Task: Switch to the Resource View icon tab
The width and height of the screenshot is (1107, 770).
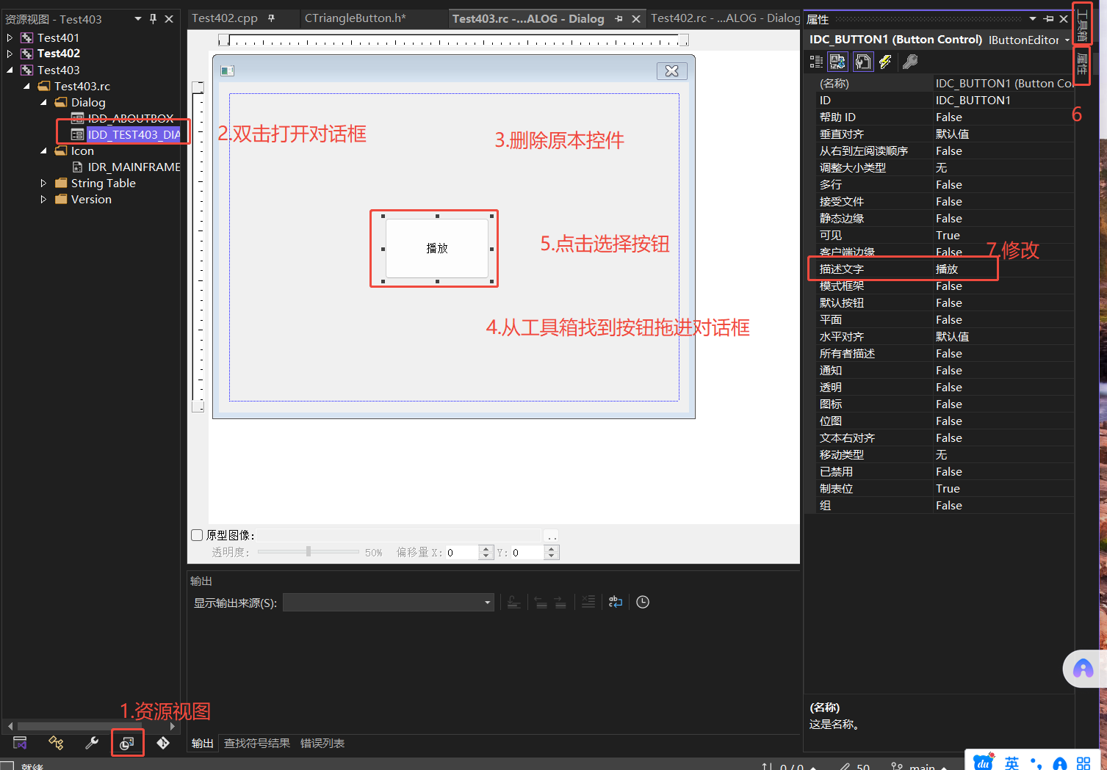Action: 127,743
